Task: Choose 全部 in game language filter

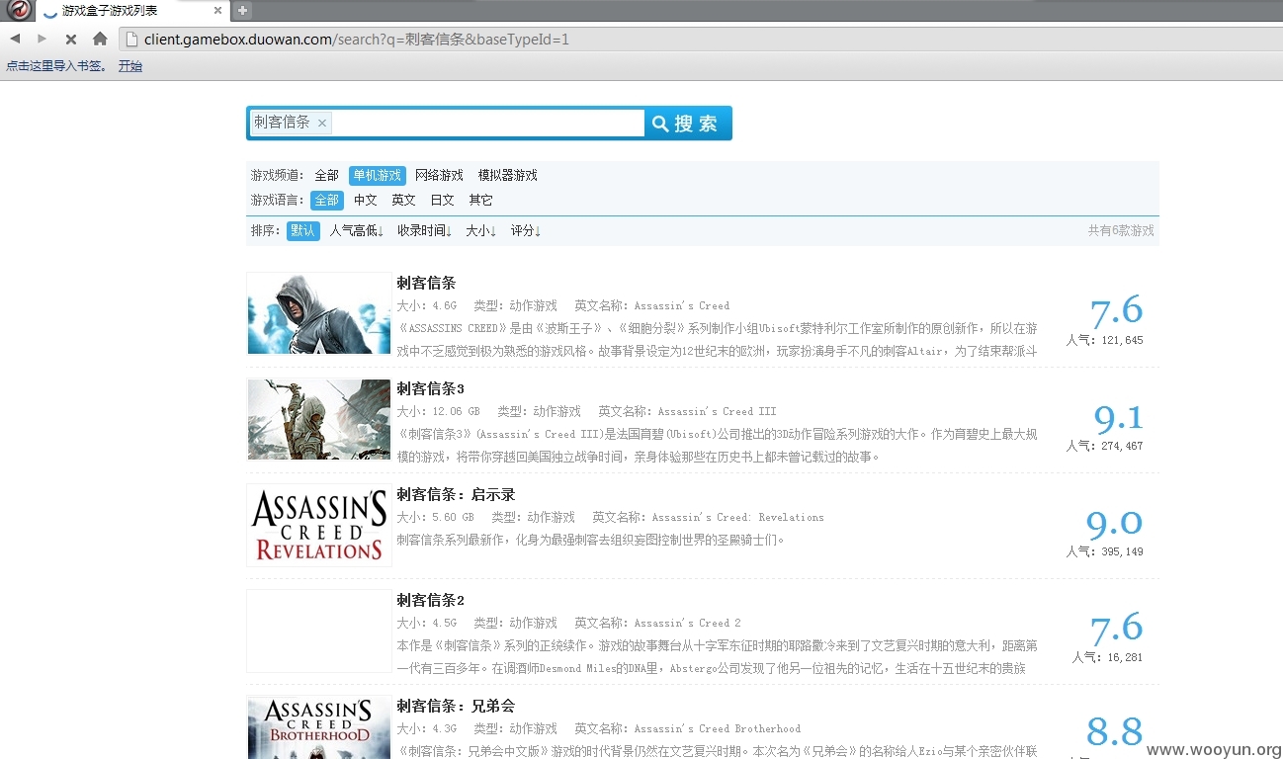Action: tap(326, 200)
